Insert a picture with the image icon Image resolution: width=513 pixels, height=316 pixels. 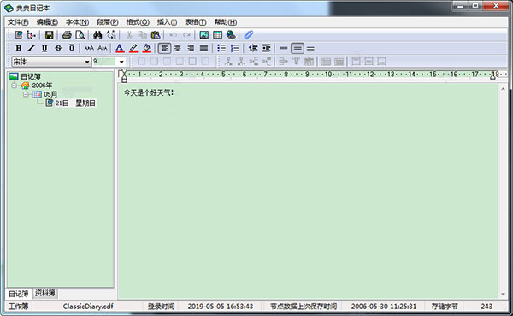point(203,35)
